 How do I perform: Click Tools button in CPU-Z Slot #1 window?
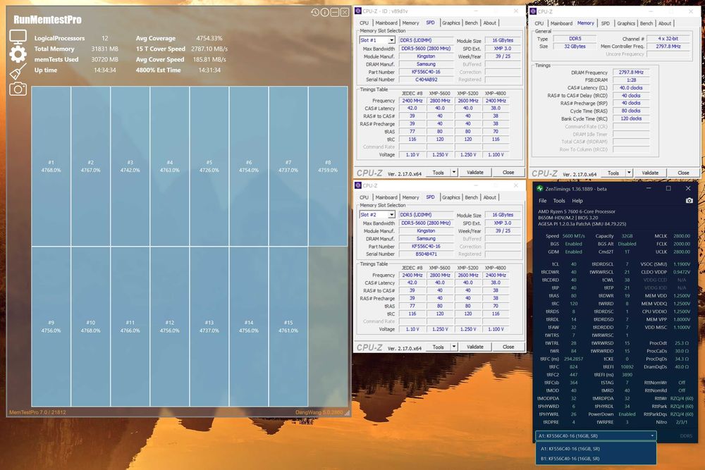click(x=438, y=172)
